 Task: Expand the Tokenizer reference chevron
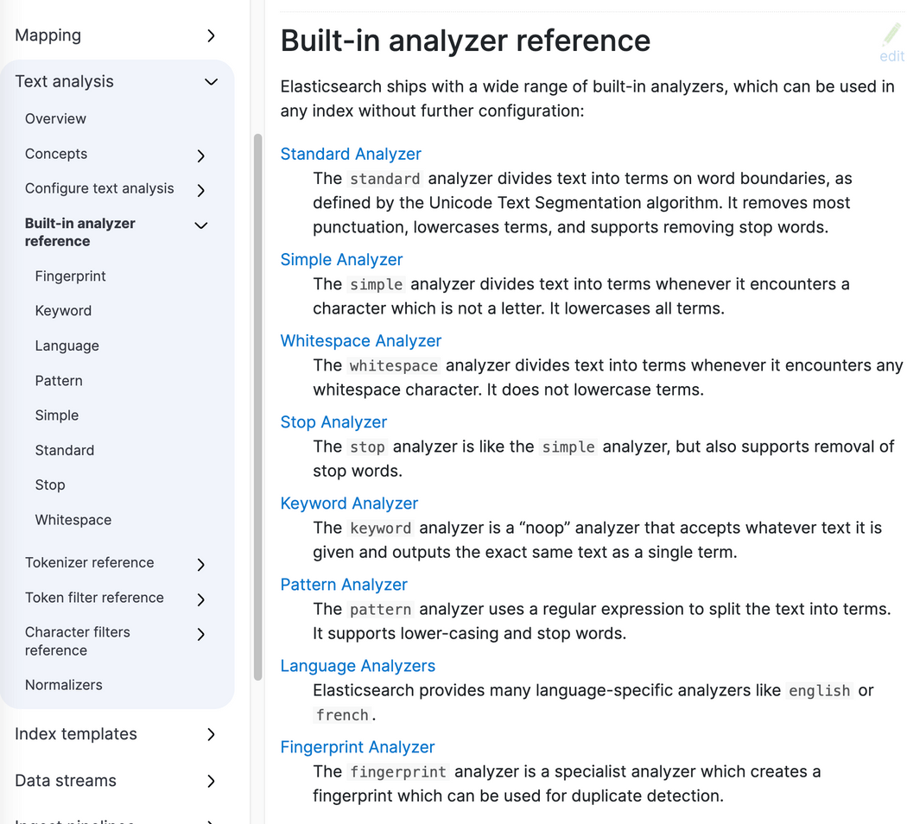click(x=201, y=564)
